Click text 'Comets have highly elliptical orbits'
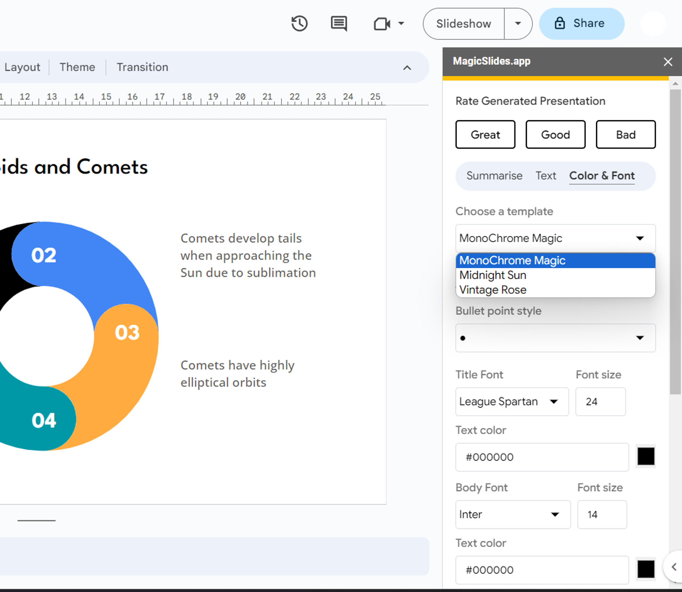This screenshot has height=592, width=682. point(238,374)
